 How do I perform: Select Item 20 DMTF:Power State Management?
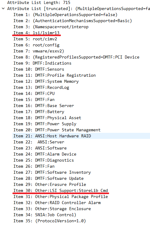point(57,130)
